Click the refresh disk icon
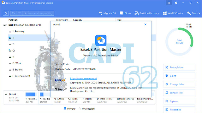 (x=6, y=13)
